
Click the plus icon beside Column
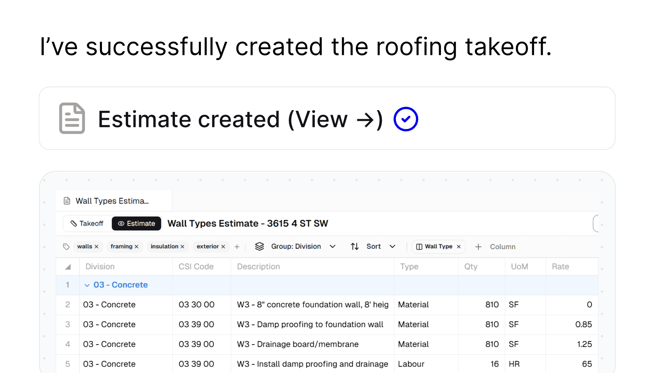coord(478,247)
